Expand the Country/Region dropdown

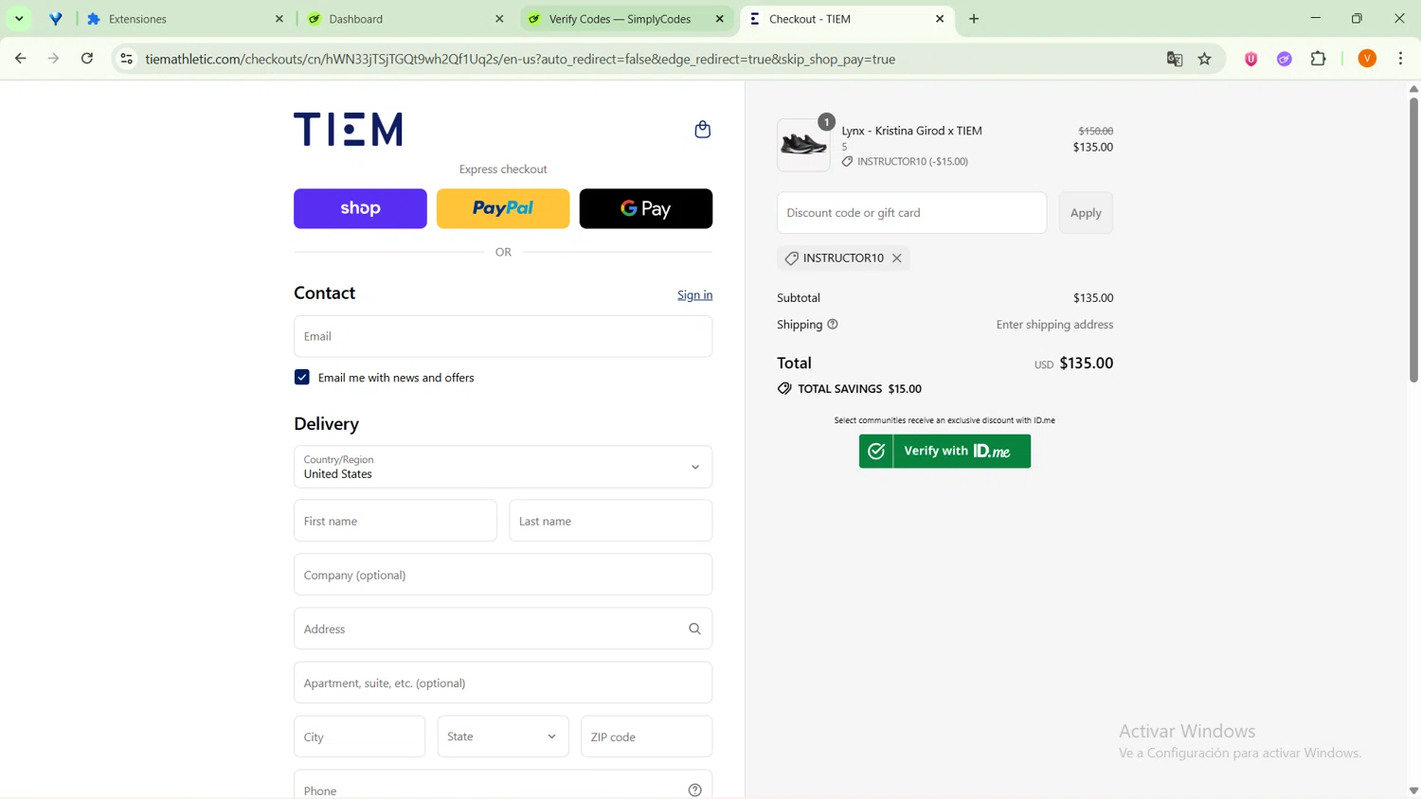tap(503, 467)
